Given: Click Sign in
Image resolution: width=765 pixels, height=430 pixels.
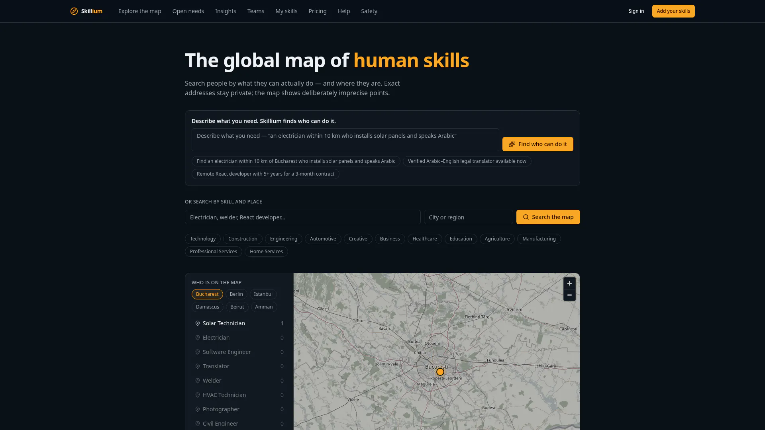Looking at the screenshot, I should click(x=636, y=11).
